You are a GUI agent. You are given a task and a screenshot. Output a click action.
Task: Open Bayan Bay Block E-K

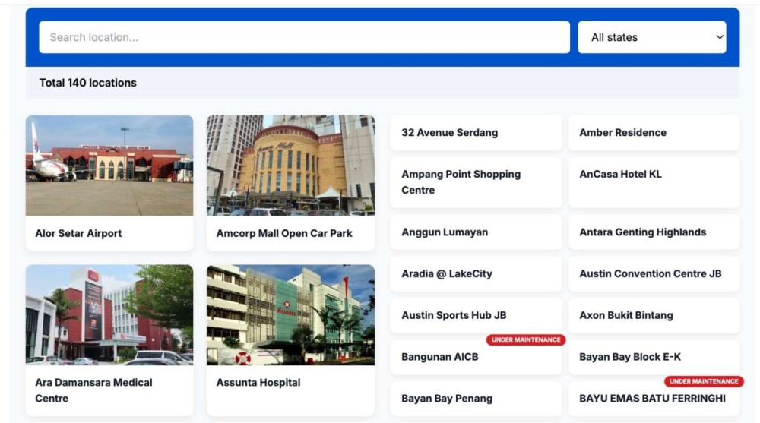(x=654, y=357)
